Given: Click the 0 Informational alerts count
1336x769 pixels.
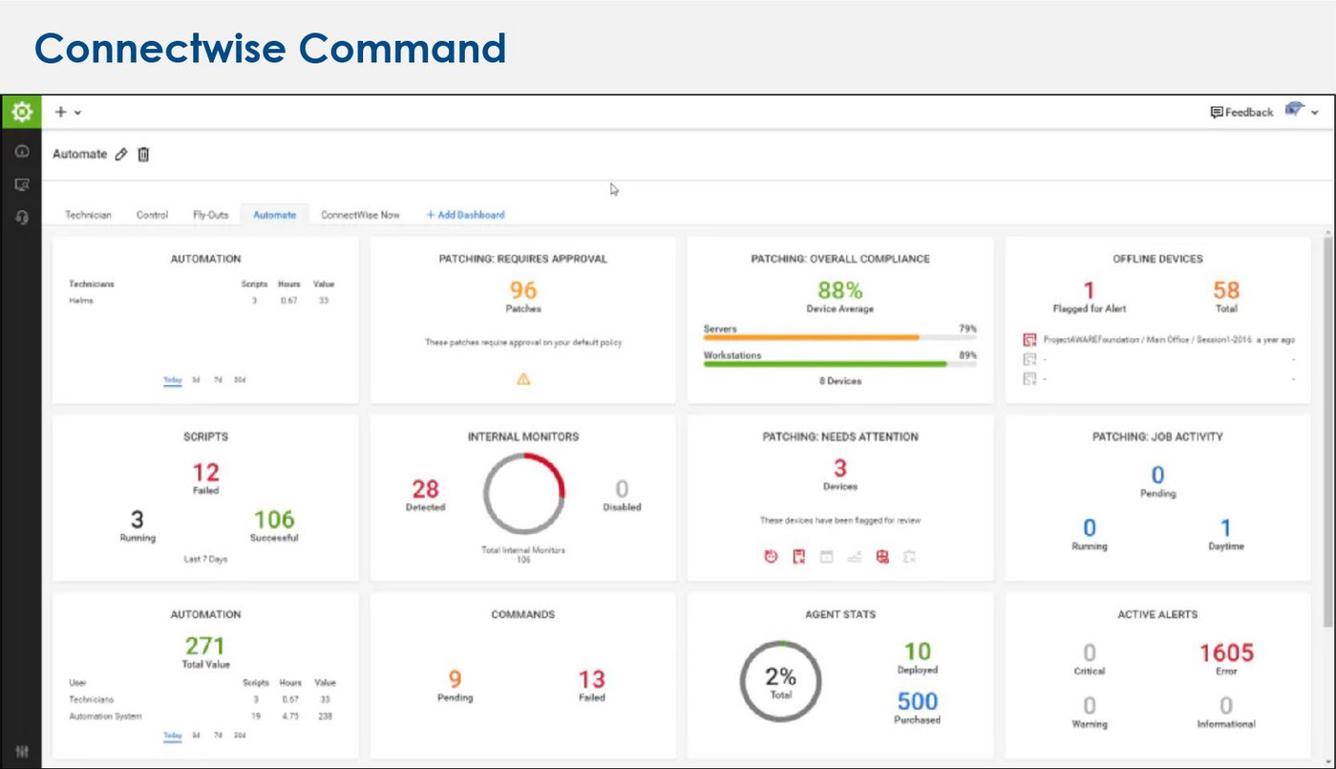Looking at the screenshot, I should pyautogui.click(x=1226, y=706).
